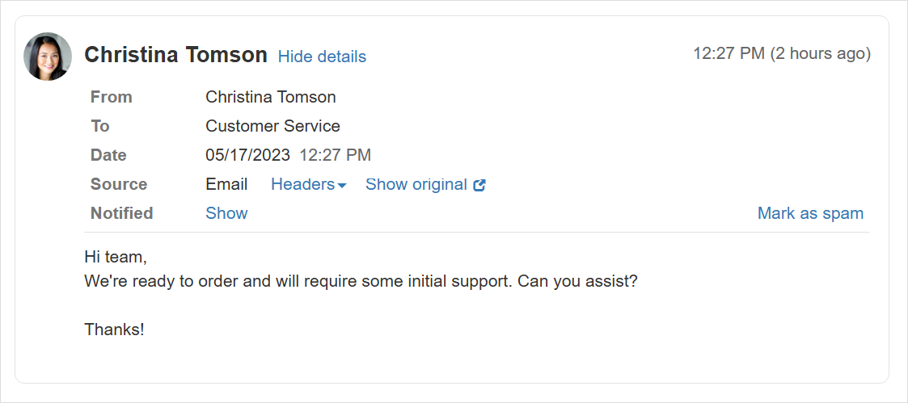Click the Email source value
Viewport: 908px width, 403px height.
tap(226, 184)
